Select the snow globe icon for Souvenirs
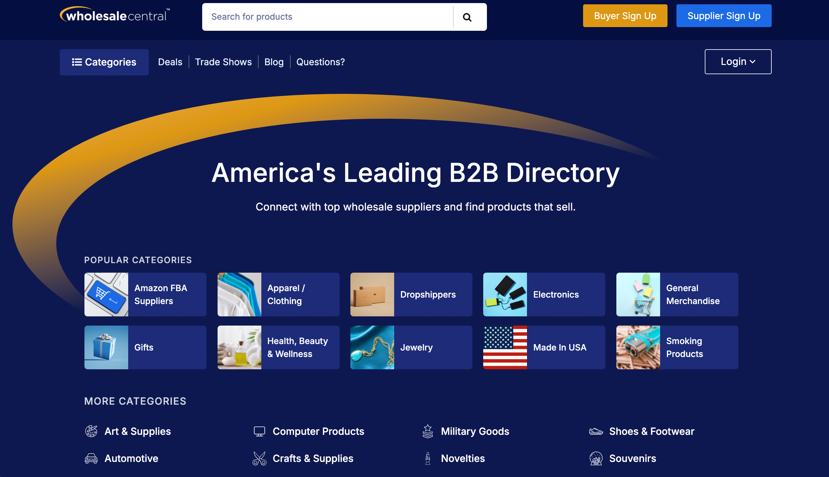The width and height of the screenshot is (829, 477). (x=596, y=458)
